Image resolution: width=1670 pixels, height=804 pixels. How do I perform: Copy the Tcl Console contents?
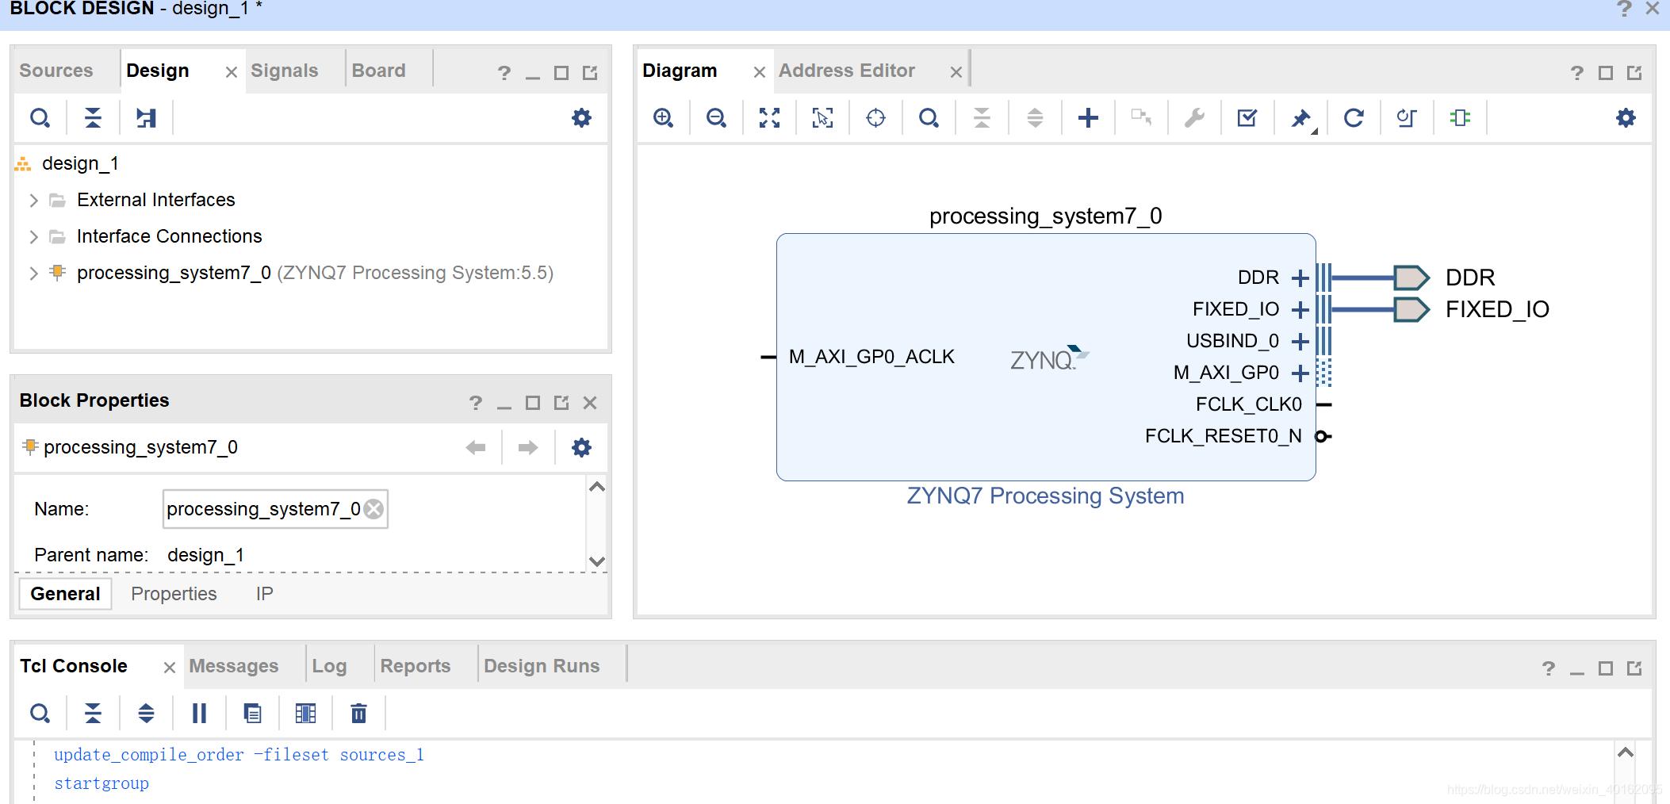(252, 714)
